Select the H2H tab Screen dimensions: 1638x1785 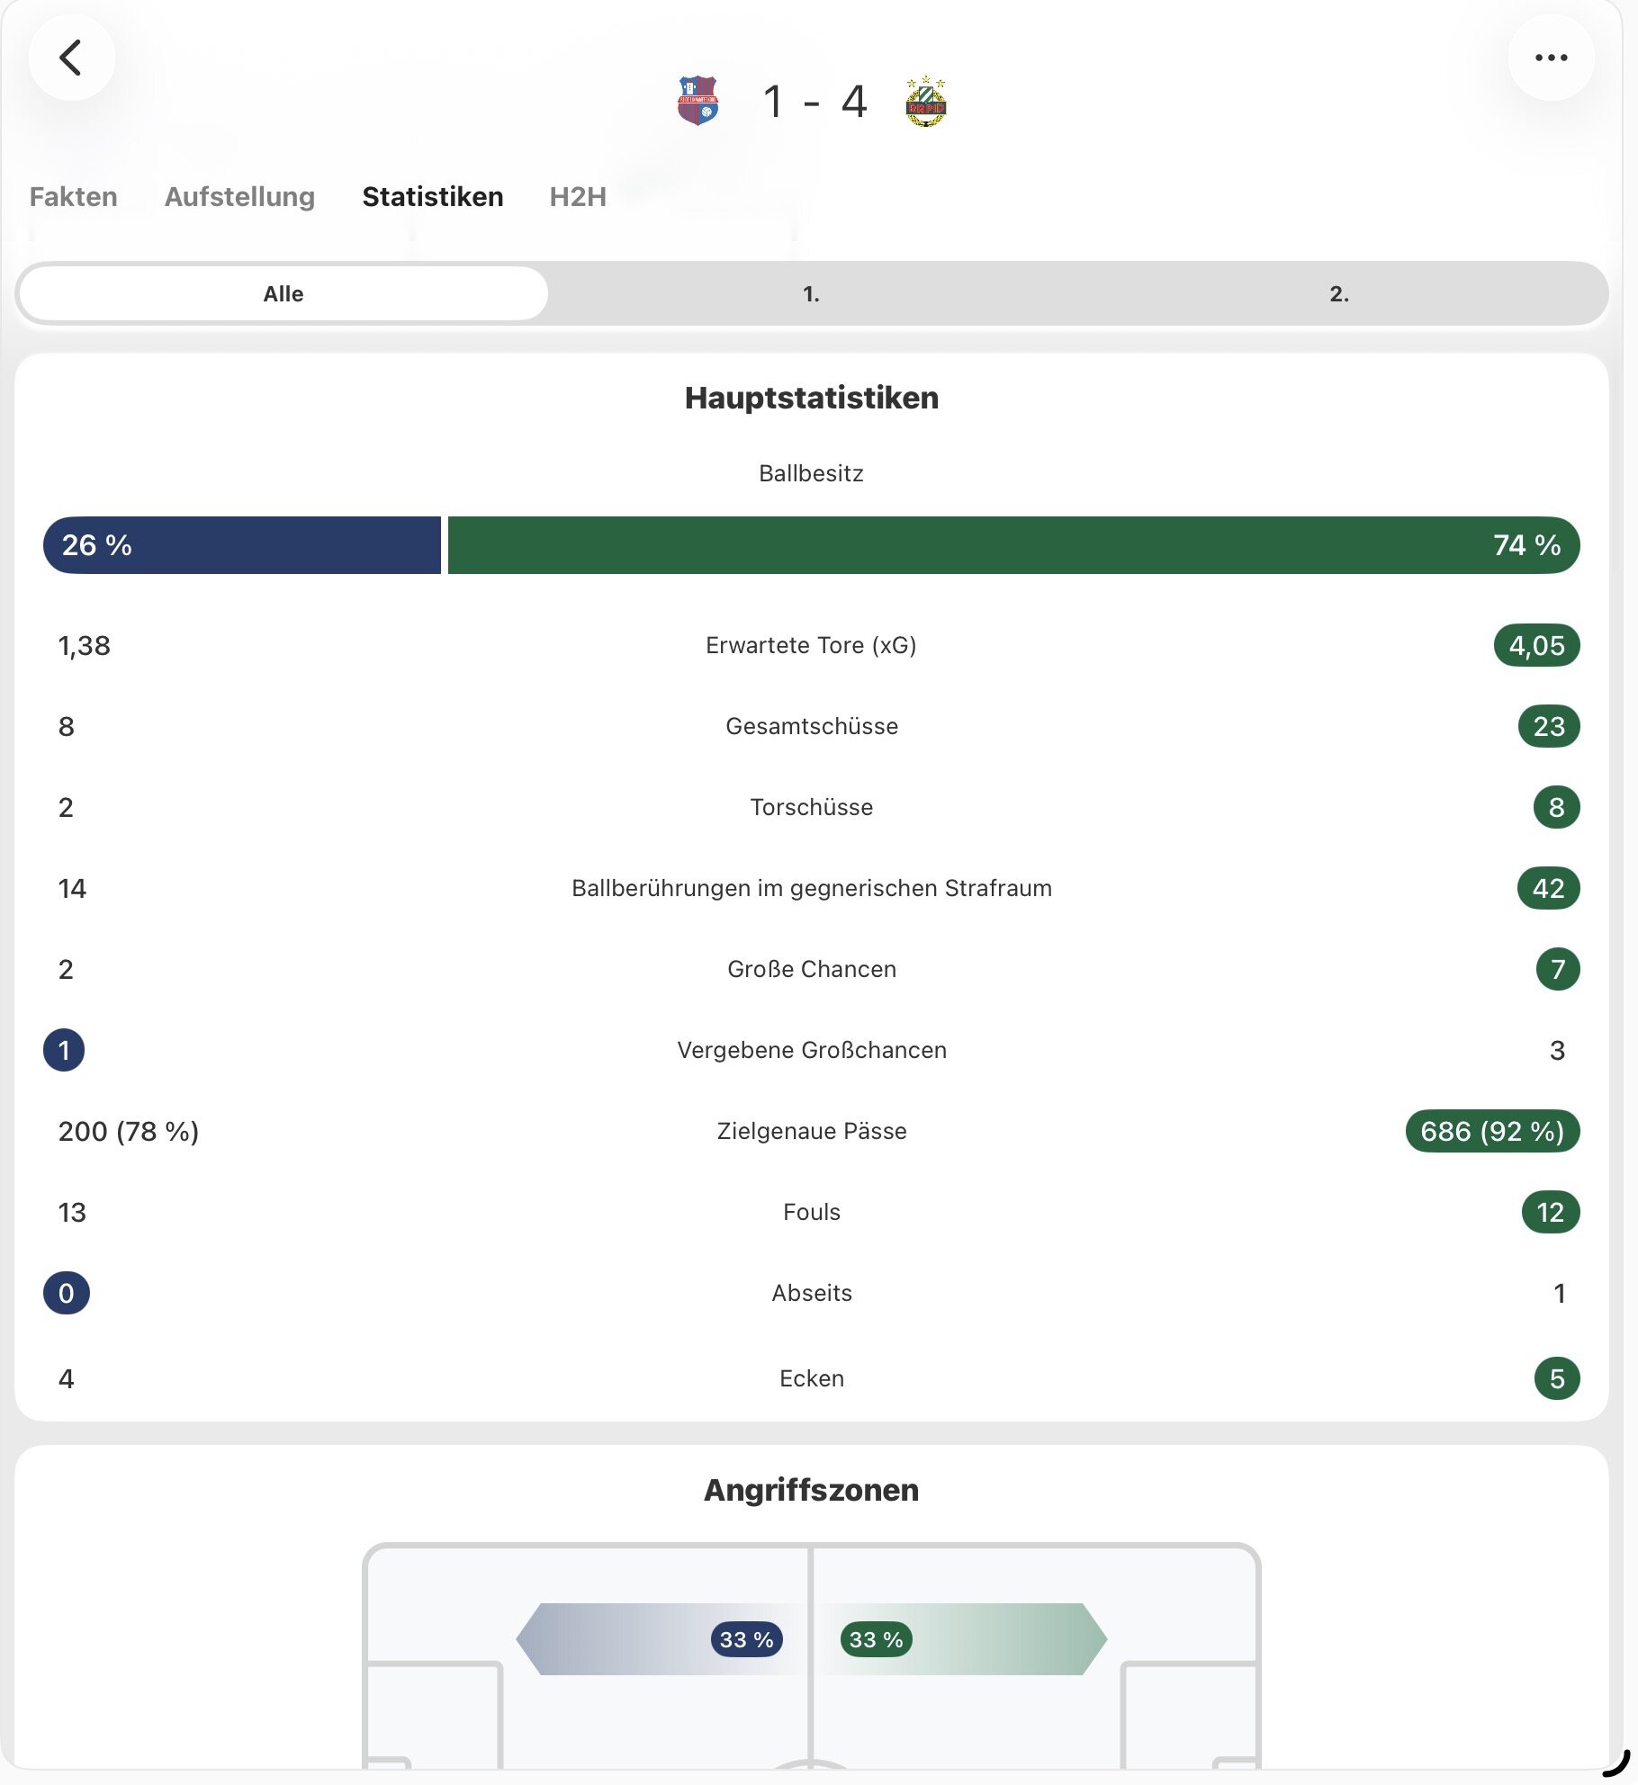tap(578, 196)
